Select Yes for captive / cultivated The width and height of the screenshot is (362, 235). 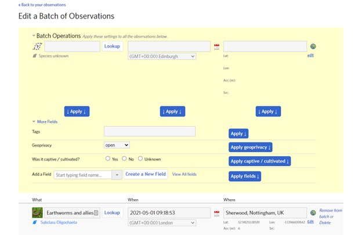(107, 159)
